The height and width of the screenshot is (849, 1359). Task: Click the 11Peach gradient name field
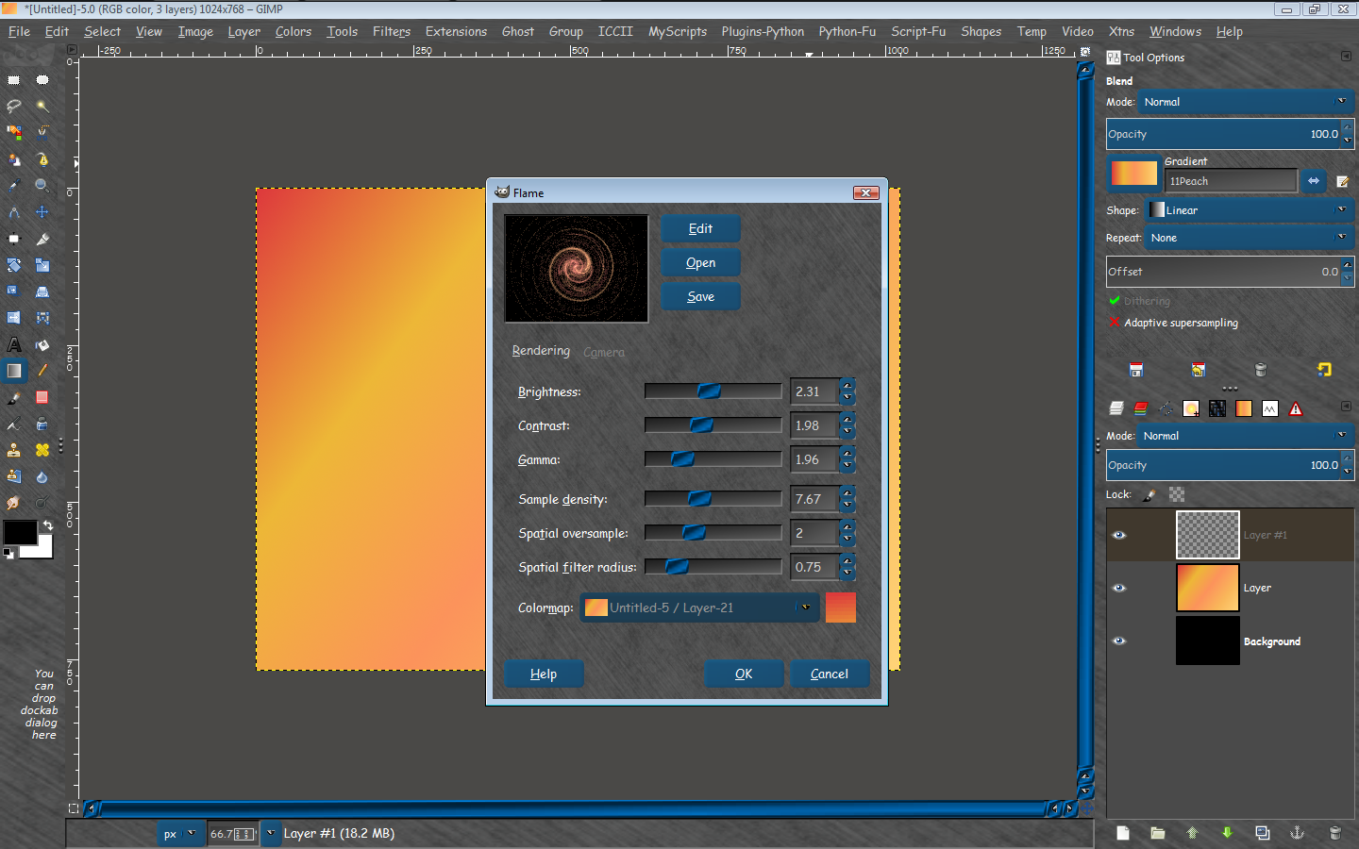pos(1231,180)
